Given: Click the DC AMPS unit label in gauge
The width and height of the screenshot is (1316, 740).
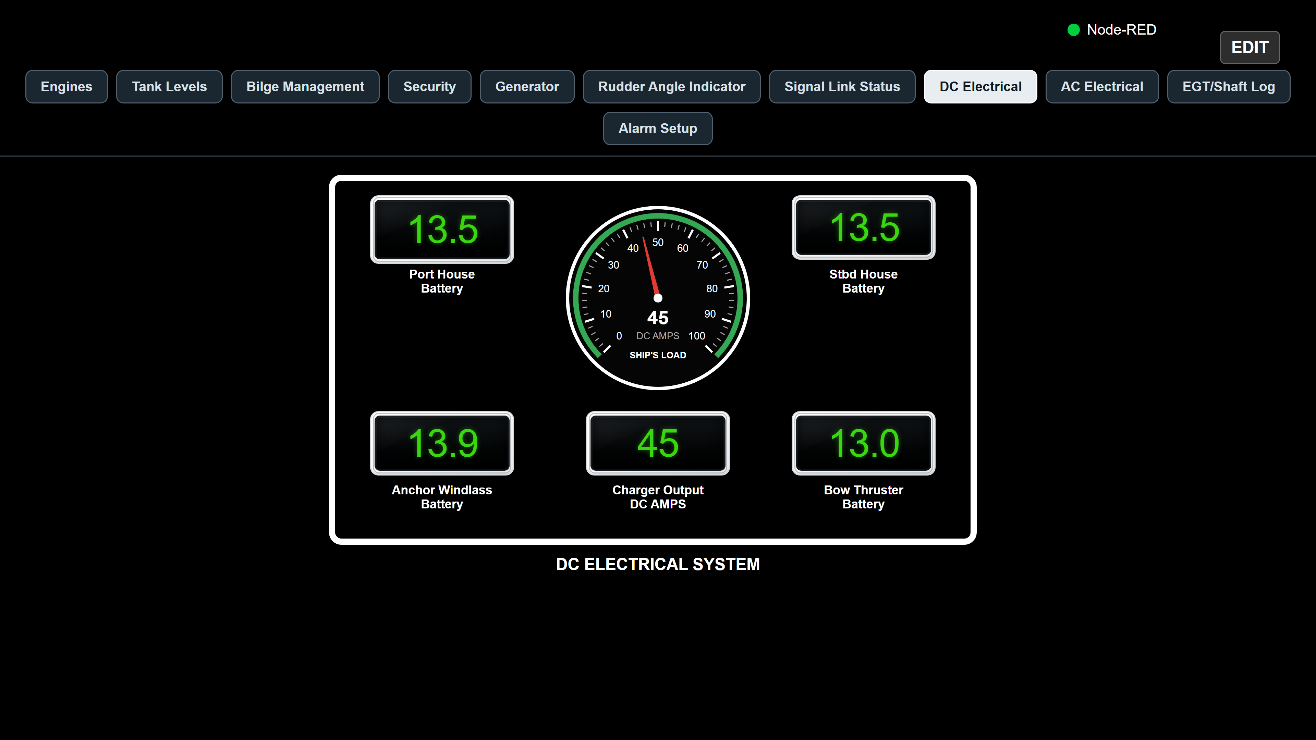Looking at the screenshot, I should pyautogui.click(x=658, y=336).
